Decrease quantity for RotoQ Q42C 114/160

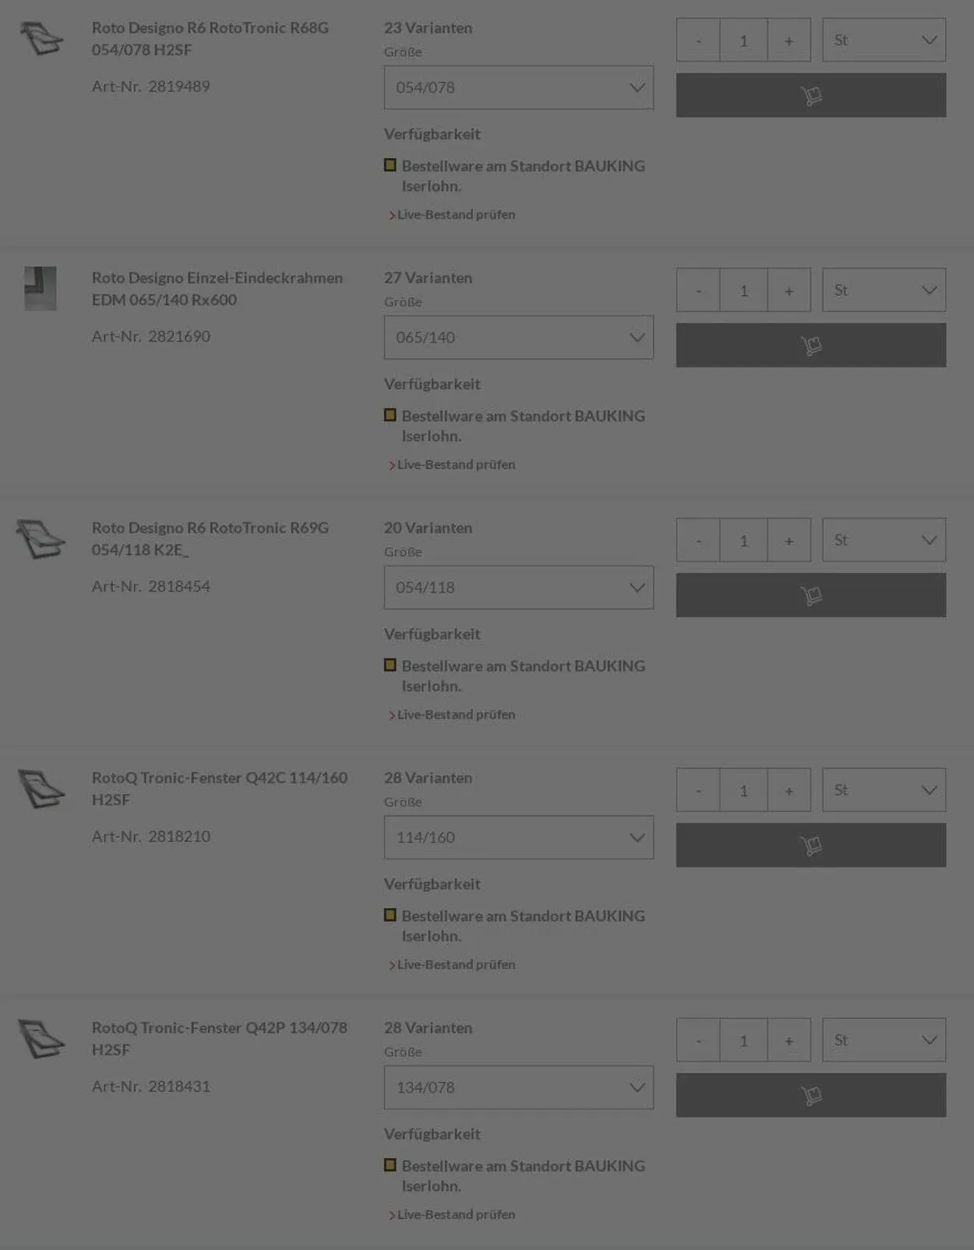[698, 790]
